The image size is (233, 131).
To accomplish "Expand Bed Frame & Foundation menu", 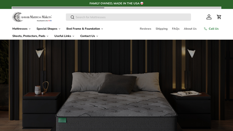I will point(85,29).
